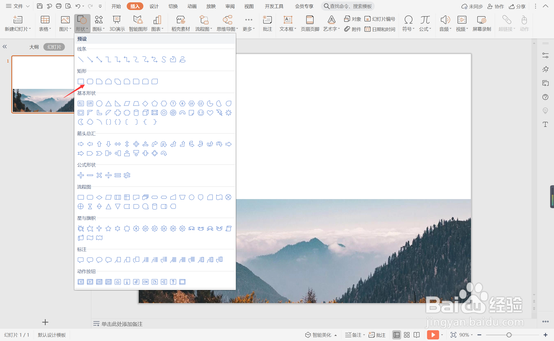The image size is (554, 341).
Task: Switch to normal view in status bar
Action: 397,335
